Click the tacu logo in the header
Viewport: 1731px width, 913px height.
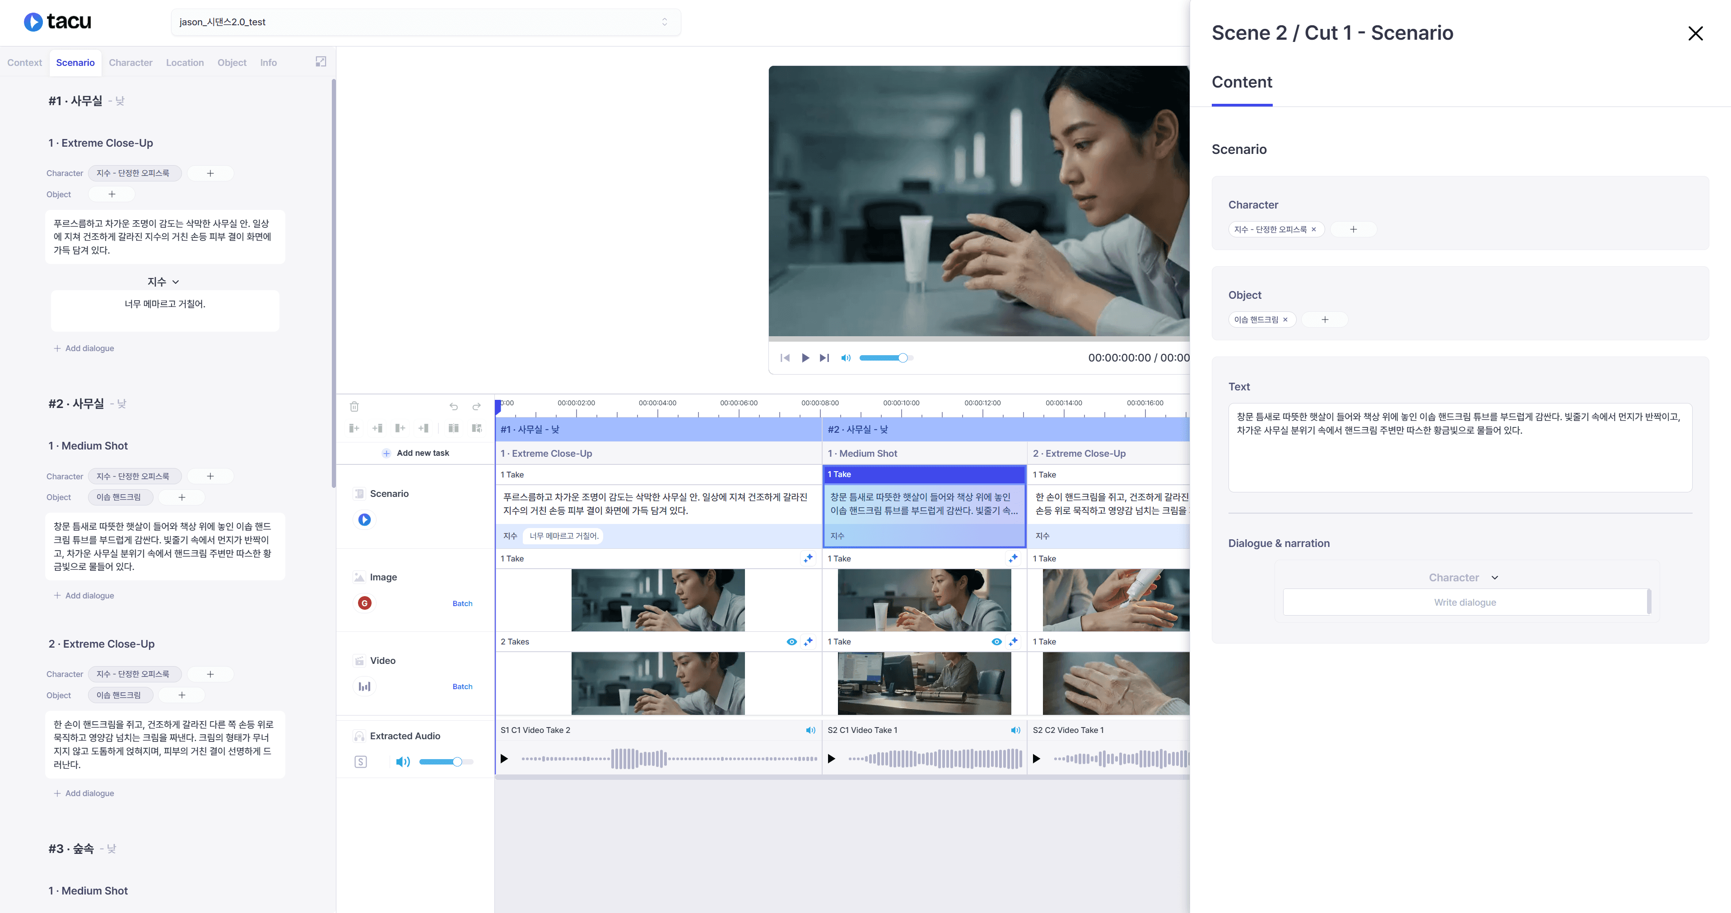point(57,22)
